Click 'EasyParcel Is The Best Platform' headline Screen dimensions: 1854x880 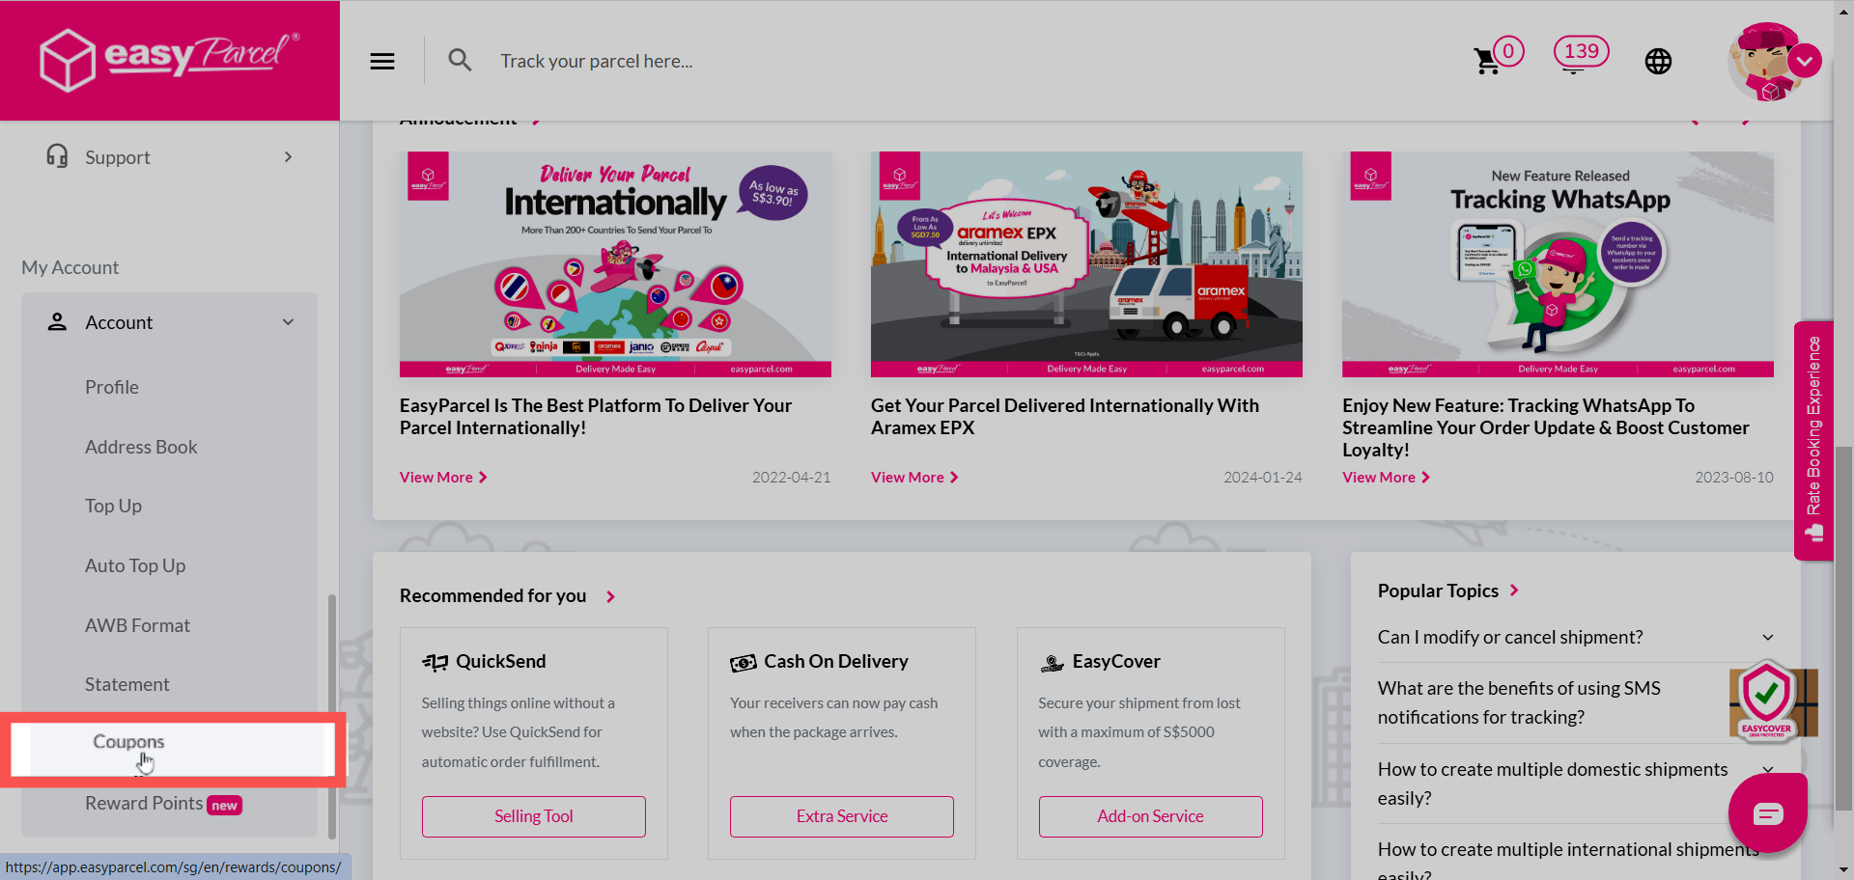point(596,417)
